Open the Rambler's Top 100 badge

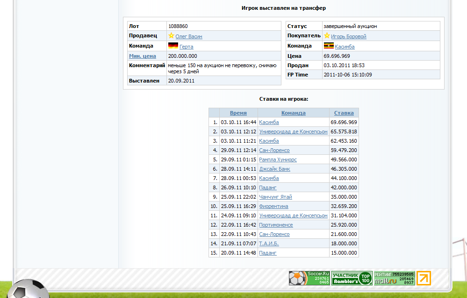click(352, 278)
